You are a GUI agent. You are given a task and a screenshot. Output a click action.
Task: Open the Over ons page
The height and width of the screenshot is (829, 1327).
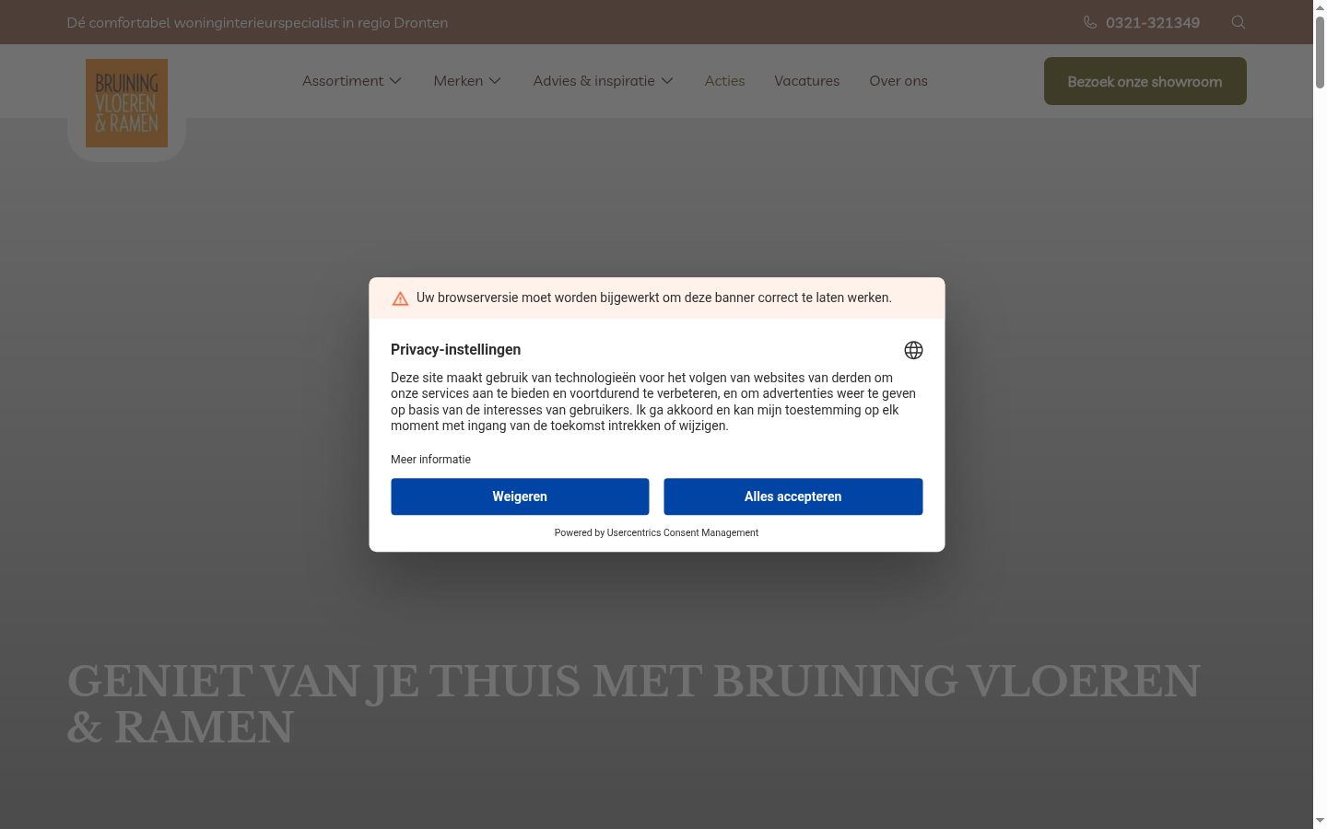(898, 81)
